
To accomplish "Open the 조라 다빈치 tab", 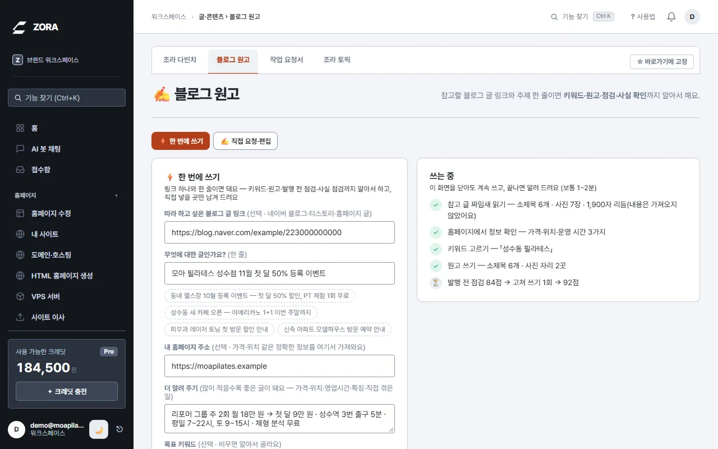I will tap(179, 59).
